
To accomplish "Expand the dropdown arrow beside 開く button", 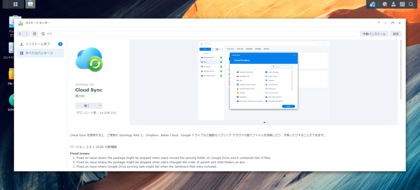I will (101, 105).
